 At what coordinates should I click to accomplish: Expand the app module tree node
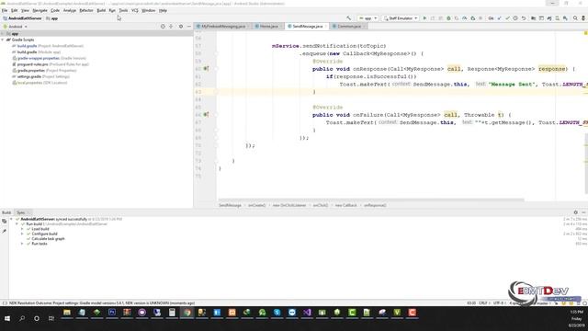pos(3,33)
